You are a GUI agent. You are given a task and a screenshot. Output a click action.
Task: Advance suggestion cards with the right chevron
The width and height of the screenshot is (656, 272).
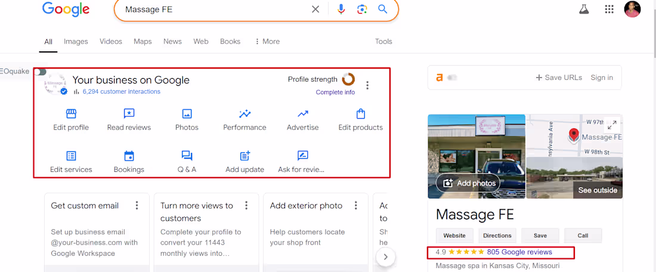(x=386, y=257)
